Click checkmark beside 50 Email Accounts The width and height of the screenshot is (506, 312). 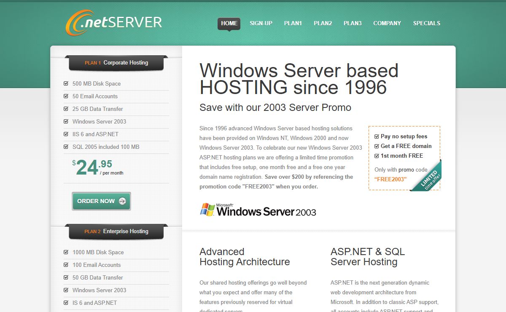[x=66, y=96]
